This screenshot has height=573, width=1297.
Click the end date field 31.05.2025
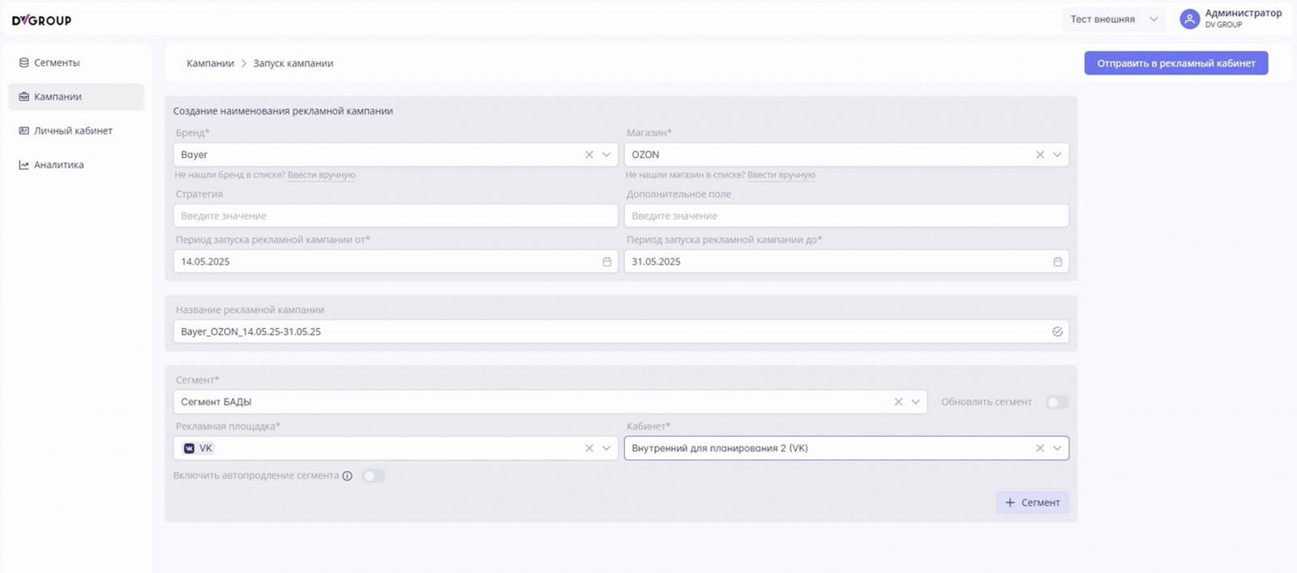(x=846, y=262)
